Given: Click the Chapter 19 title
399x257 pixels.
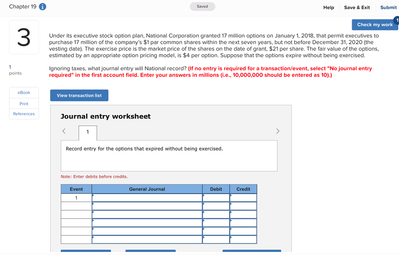Looking at the screenshot, I should pyautogui.click(x=23, y=7).
